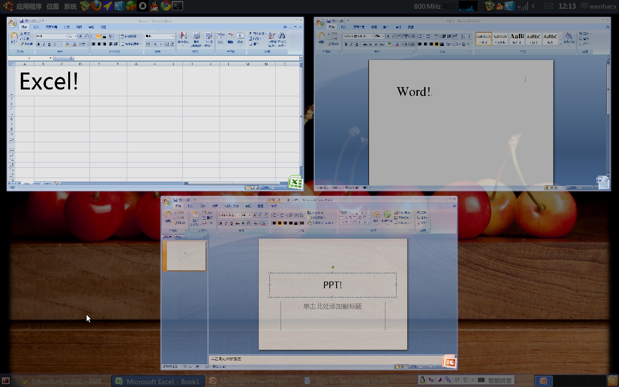Click the Paste icon in PowerPoint ribbon
This screenshot has height=387, width=619.
tap(168, 214)
